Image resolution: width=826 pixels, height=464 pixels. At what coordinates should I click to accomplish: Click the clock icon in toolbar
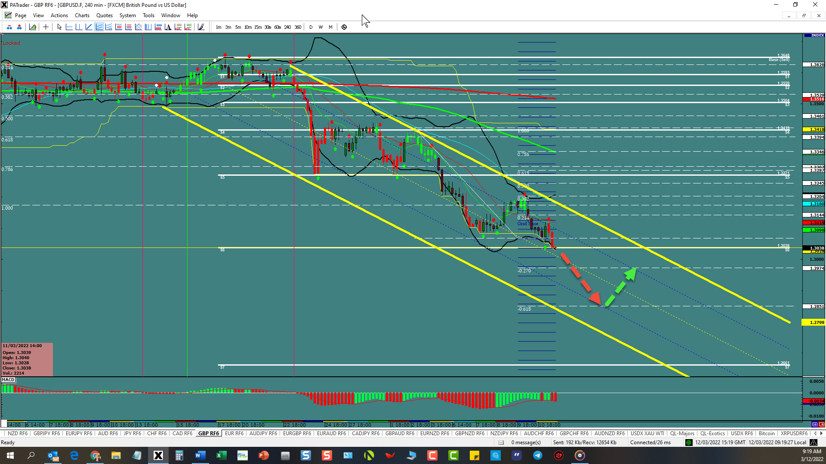pos(344,27)
